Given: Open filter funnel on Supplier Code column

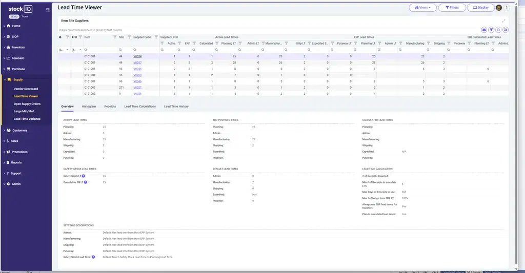Looking at the screenshot, I should pos(156,37).
